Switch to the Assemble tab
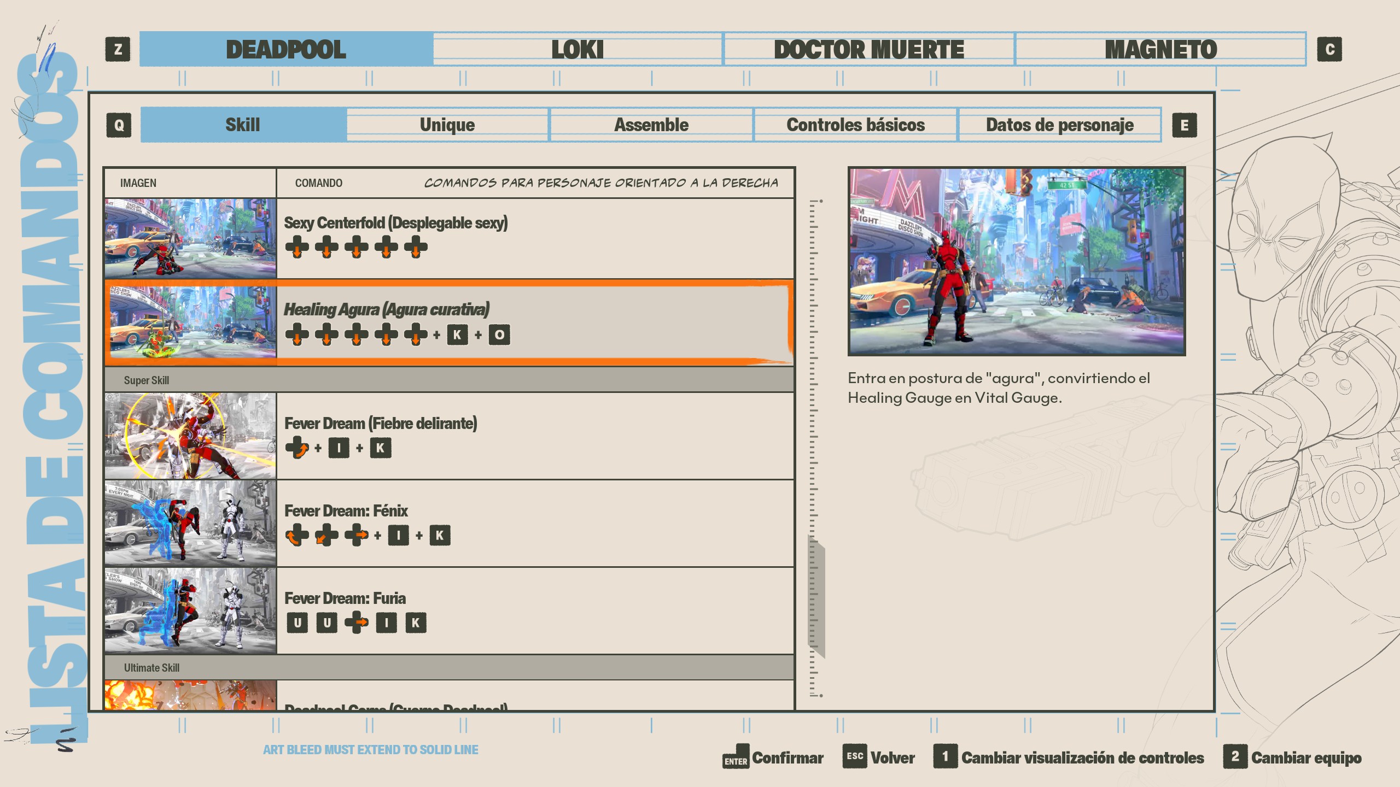The width and height of the screenshot is (1400, 787). 651,125
